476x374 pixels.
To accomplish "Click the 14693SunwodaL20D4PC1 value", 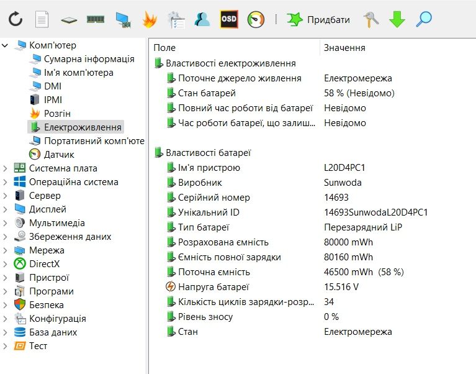I will click(376, 212).
